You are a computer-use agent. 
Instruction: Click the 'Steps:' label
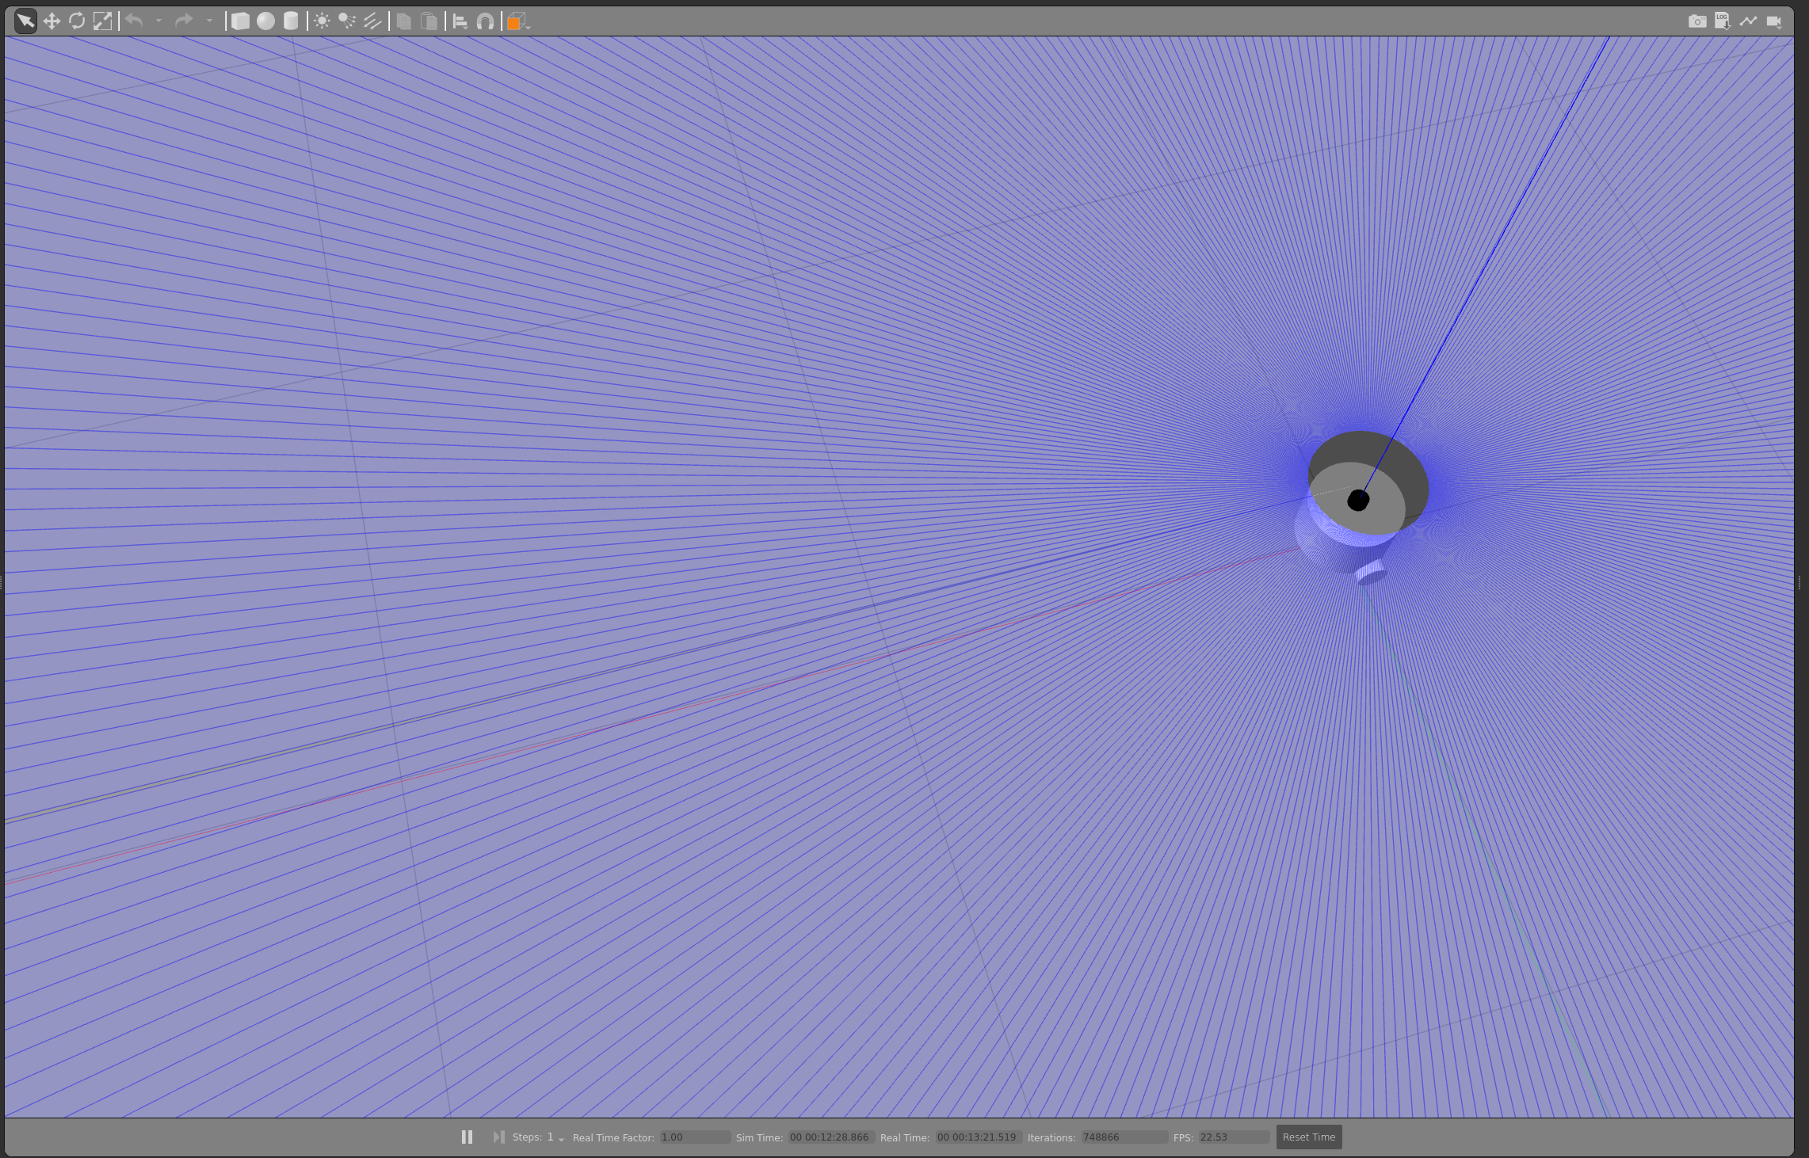coord(527,1137)
